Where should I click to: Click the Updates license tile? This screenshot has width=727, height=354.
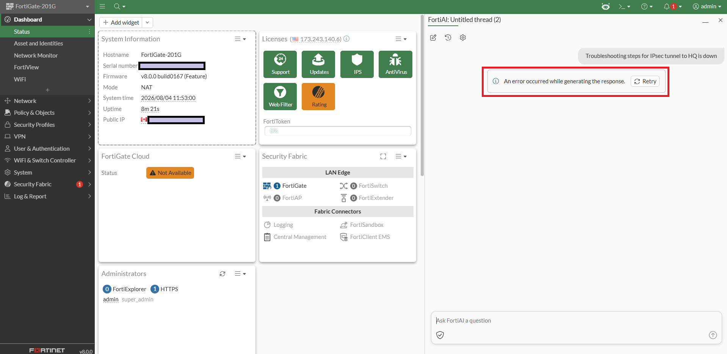319,64
